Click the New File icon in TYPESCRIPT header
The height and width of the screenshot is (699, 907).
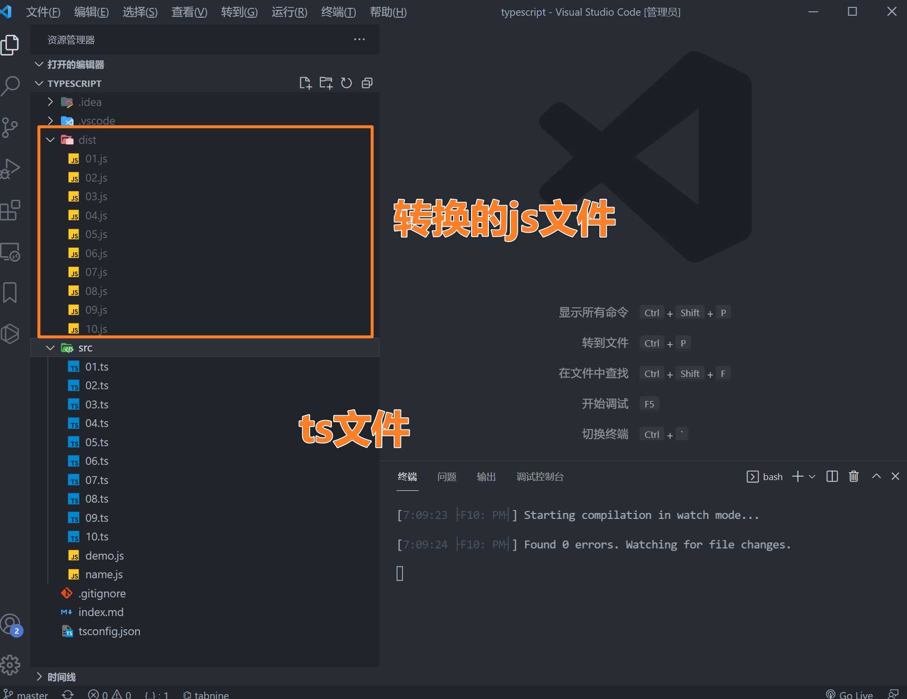[305, 83]
